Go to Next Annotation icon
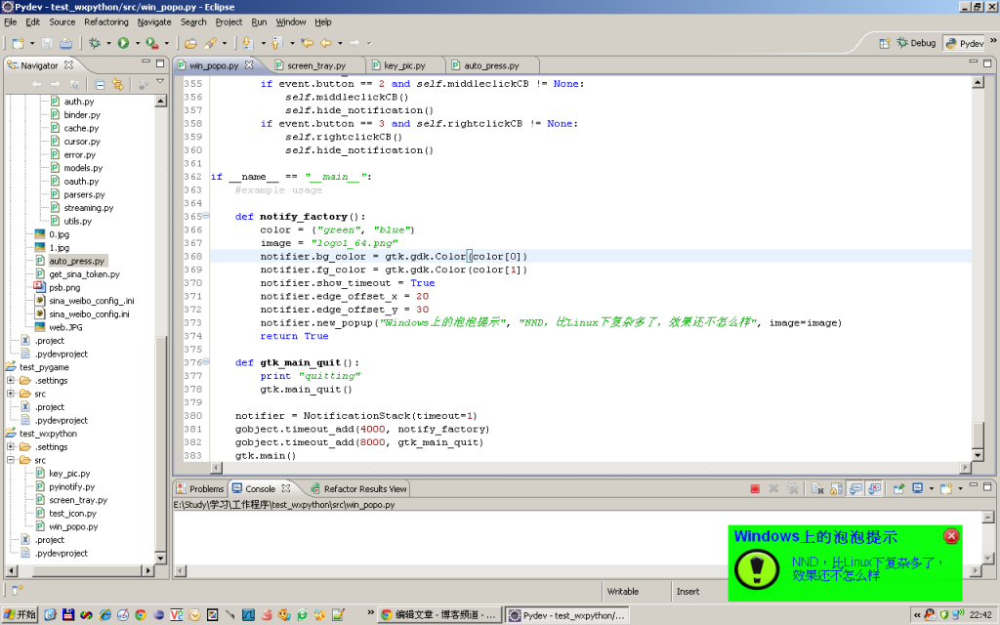The image size is (1000, 625). click(247, 43)
